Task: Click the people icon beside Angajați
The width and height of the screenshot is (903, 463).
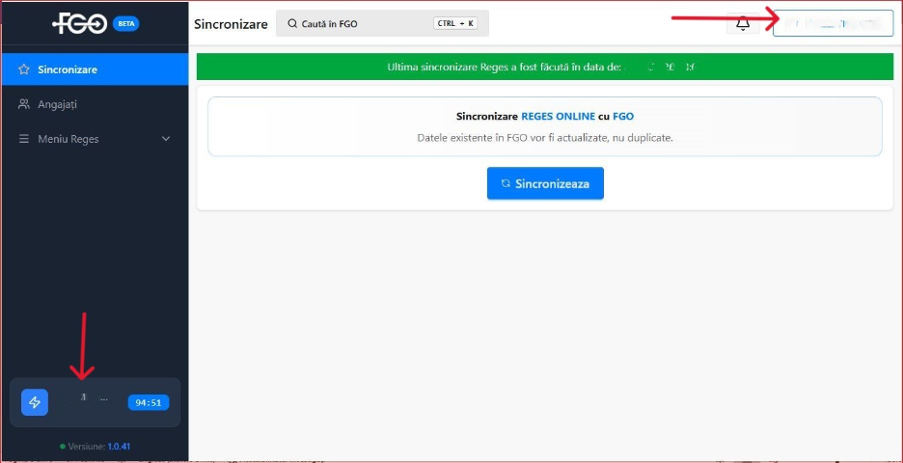Action: (x=23, y=104)
